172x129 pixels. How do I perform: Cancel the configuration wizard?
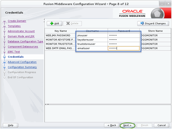coord(162,125)
